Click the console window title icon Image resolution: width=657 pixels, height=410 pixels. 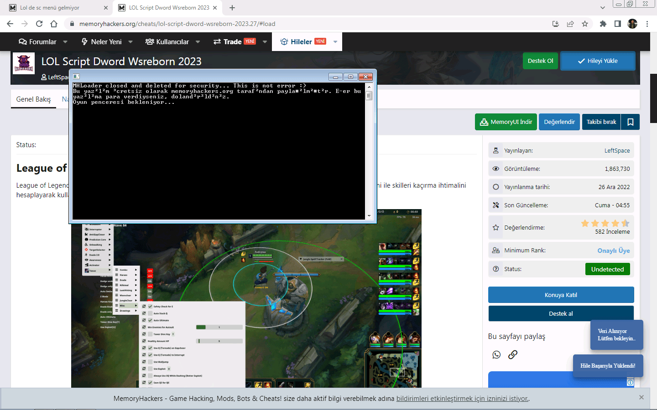(76, 77)
